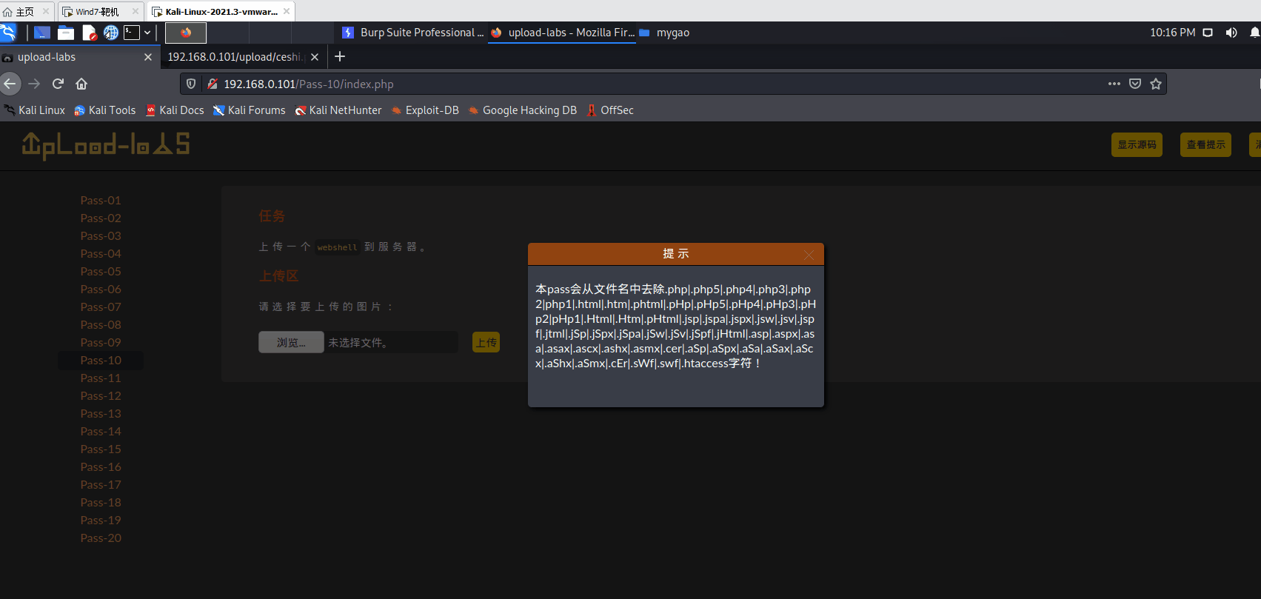Click the 上传 upload button

coord(486,342)
